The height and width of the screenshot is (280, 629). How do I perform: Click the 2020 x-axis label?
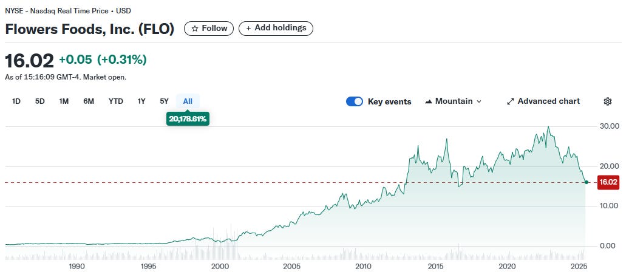(x=507, y=266)
